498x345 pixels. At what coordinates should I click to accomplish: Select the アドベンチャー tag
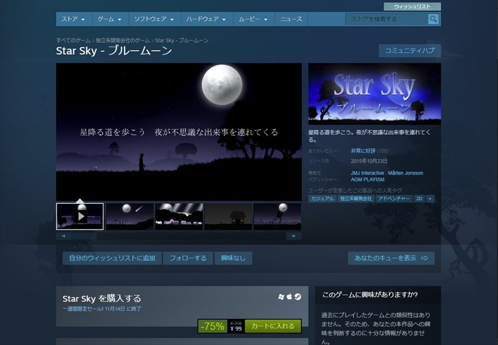click(x=394, y=198)
